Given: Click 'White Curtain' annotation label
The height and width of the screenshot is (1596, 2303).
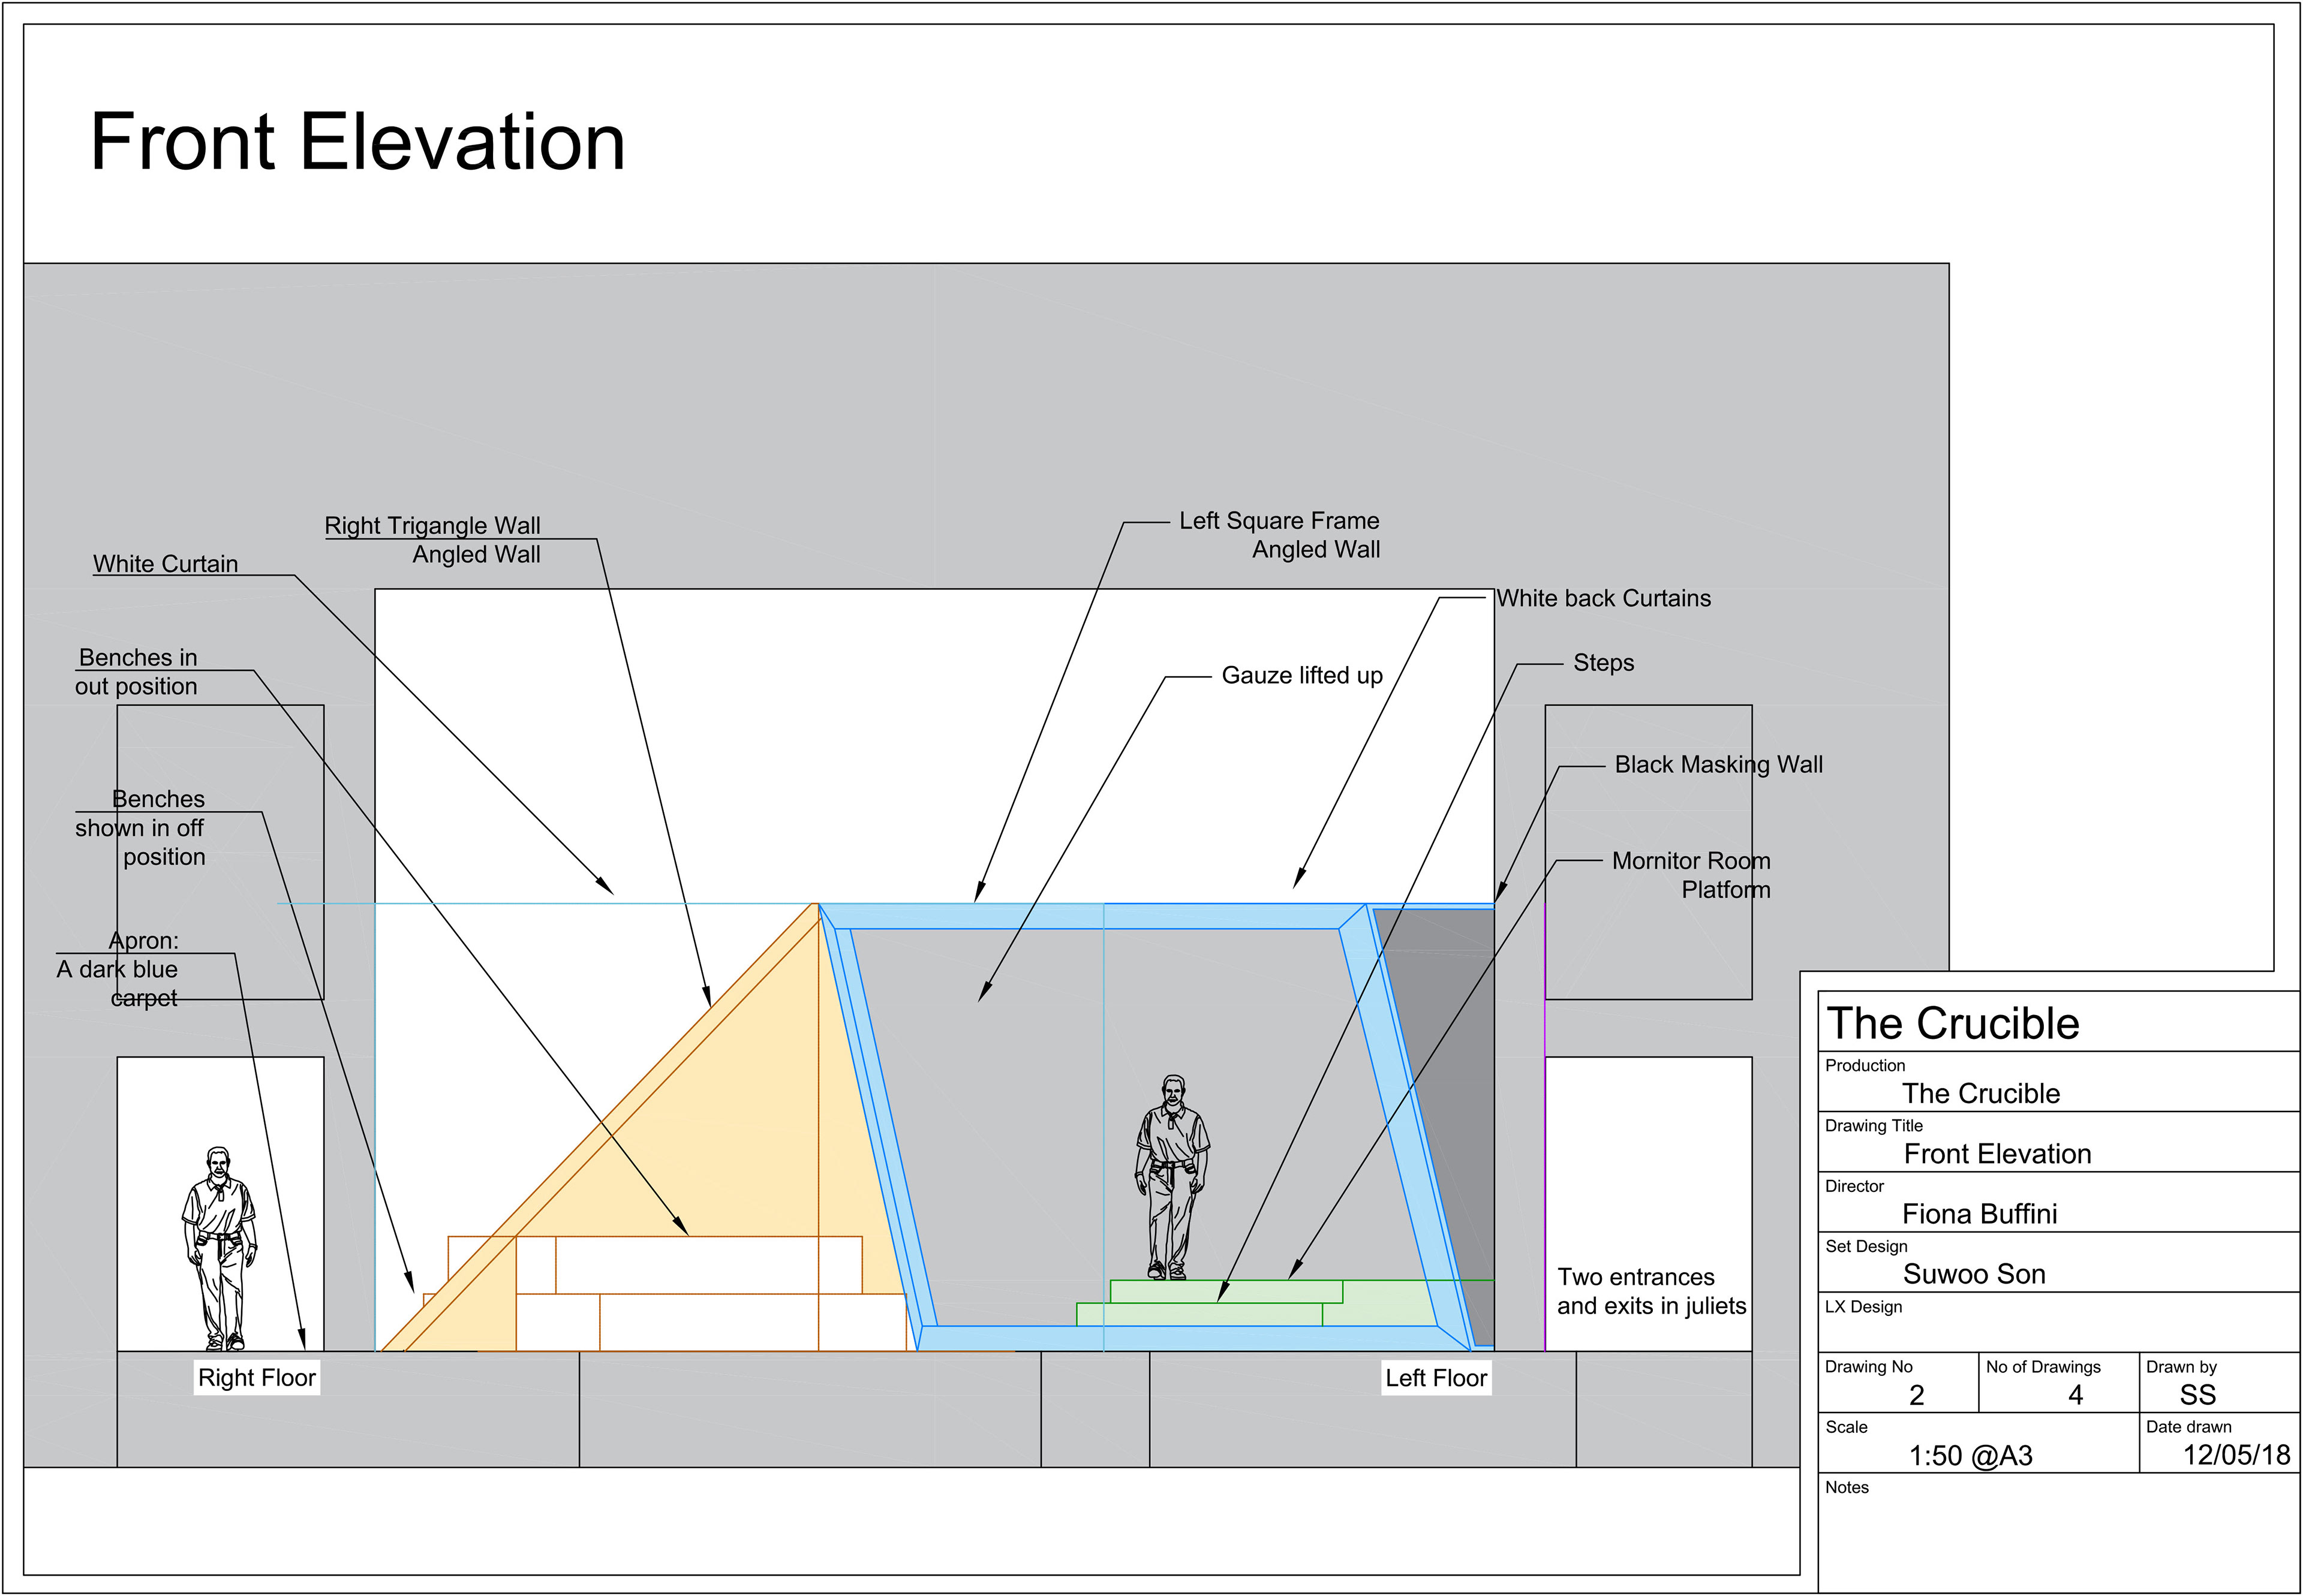Looking at the screenshot, I should (x=166, y=564).
